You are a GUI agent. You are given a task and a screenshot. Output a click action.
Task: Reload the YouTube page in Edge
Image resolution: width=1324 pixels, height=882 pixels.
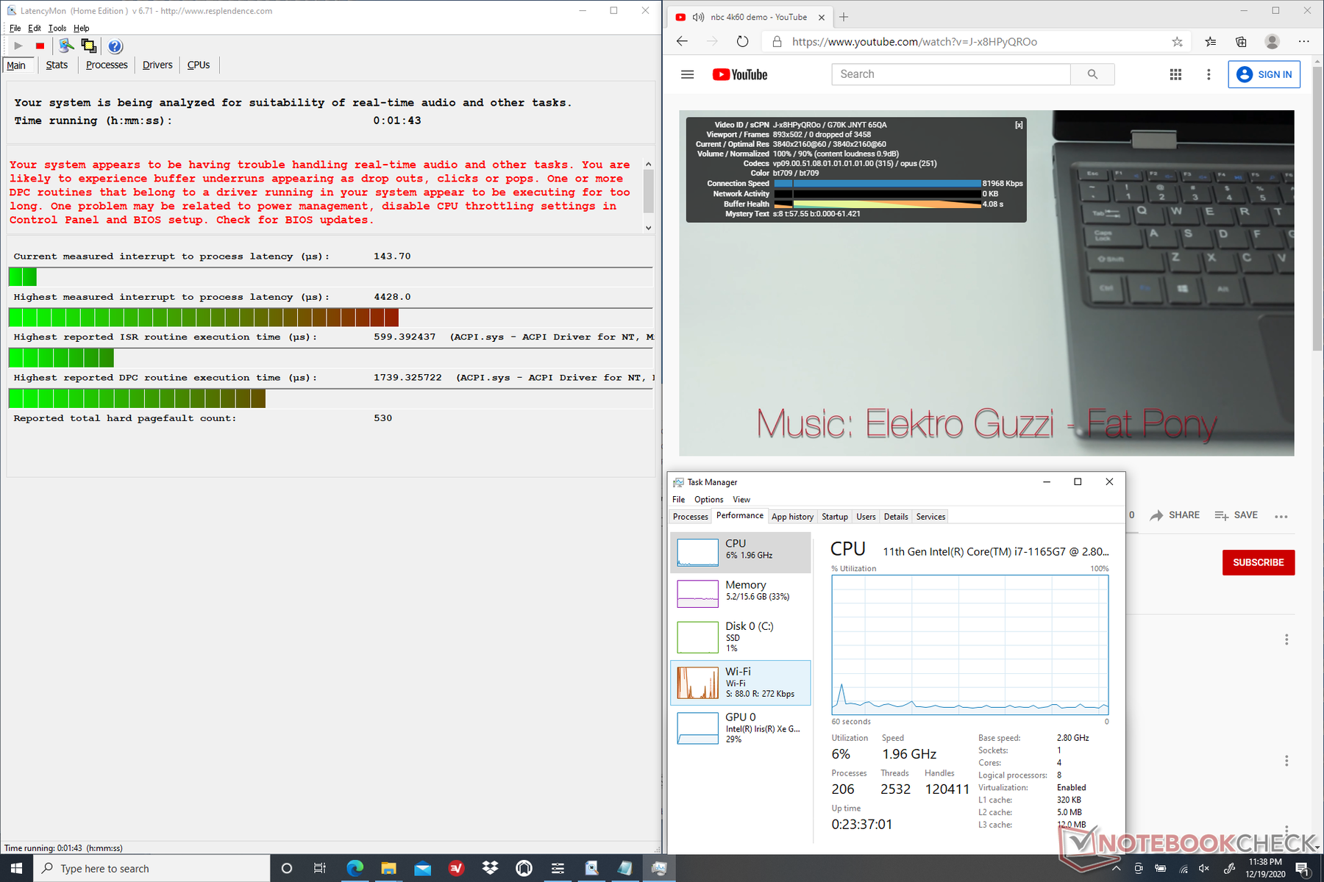[x=742, y=42]
